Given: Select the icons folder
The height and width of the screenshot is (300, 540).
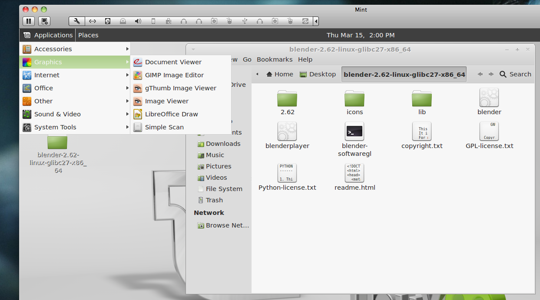Looking at the screenshot, I should pyautogui.click(x=354, y=102).
